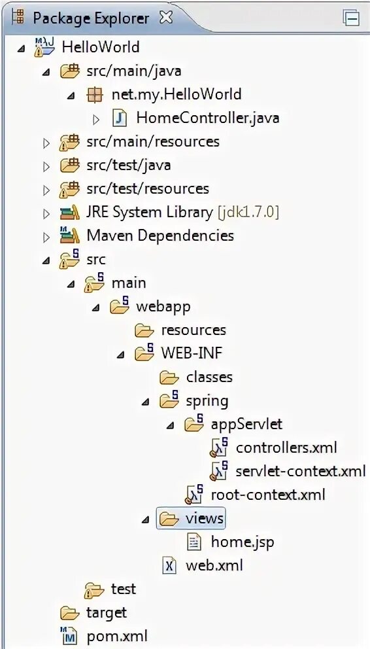The image size is (370, 649).
Task: Select the Package Explorer tab
Action: [91, 18]
